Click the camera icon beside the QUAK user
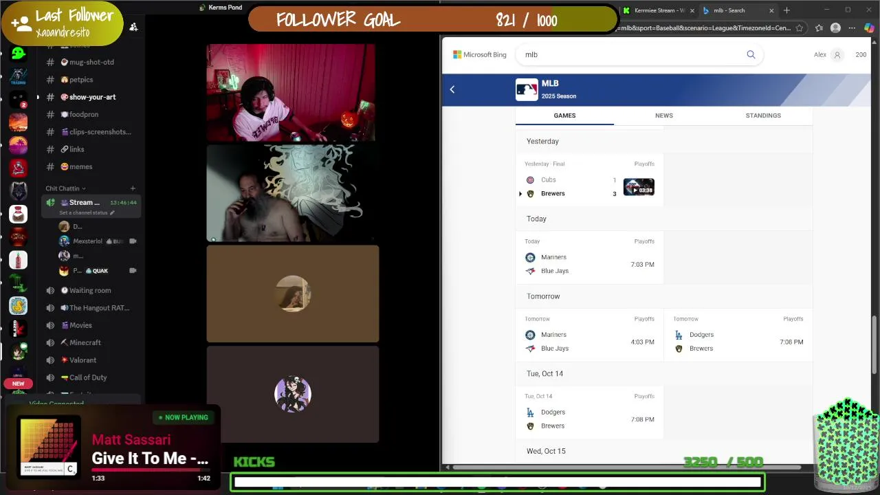Screen dimensions: 880x495 click(x=133, y=271)
